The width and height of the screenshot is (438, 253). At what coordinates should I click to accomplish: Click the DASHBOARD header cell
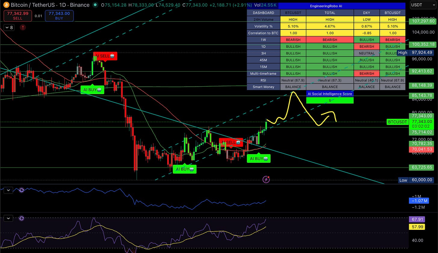264,13
